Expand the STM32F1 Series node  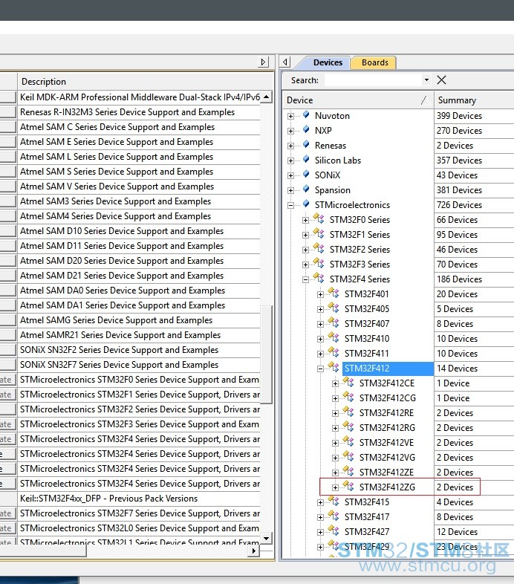coord(305,235)
